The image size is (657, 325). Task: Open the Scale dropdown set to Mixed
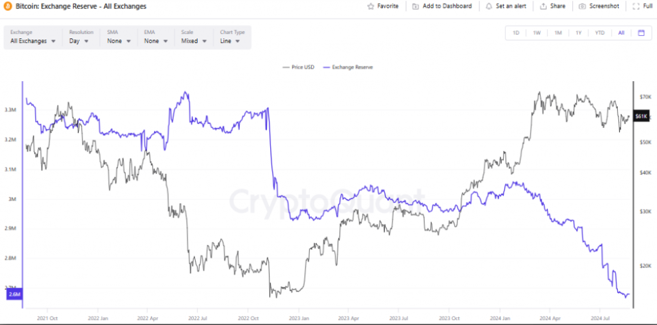tap(194, 37)
